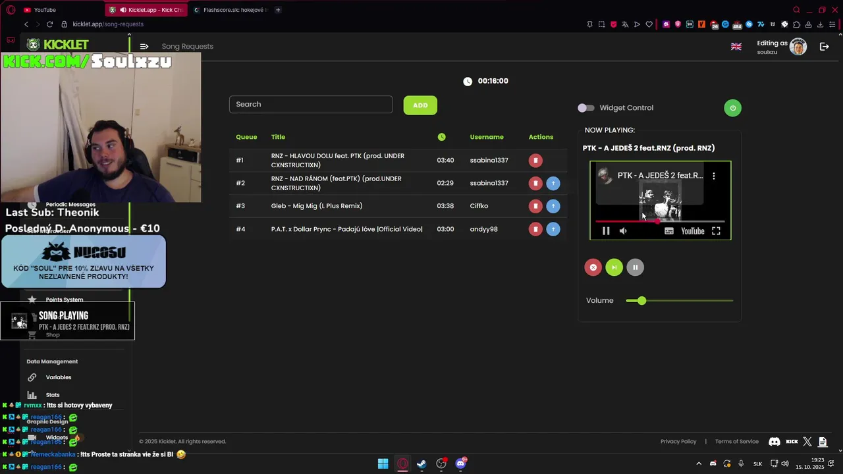Image resolution: width=843 pixels, height=474 pixels.
Task: Log out using the exit icon
Action: click(x=824, y=47)
